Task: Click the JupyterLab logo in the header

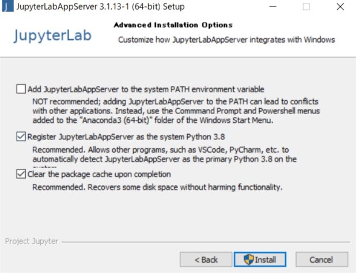Action: pos(52,36)
